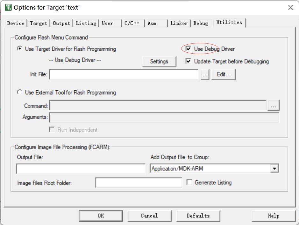
Task: Open the Output tab
Action: [x=61, y=23]
